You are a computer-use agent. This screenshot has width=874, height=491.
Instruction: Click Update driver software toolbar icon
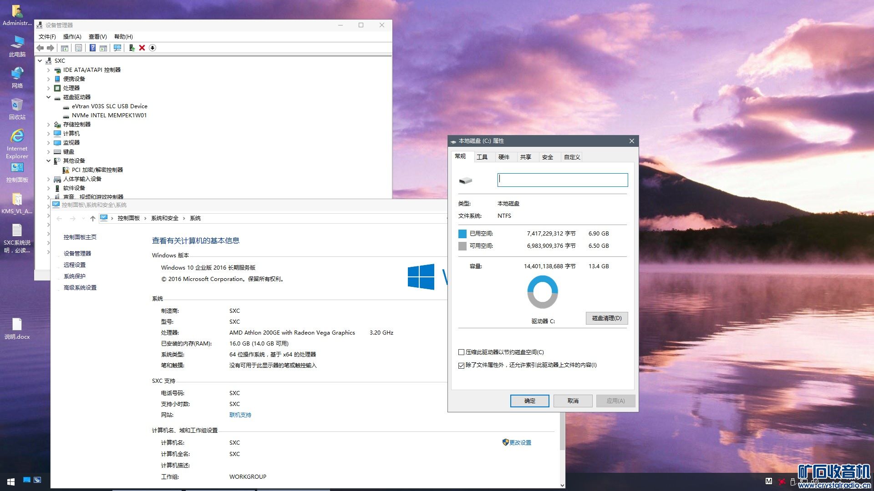click(x=132, y=48)
